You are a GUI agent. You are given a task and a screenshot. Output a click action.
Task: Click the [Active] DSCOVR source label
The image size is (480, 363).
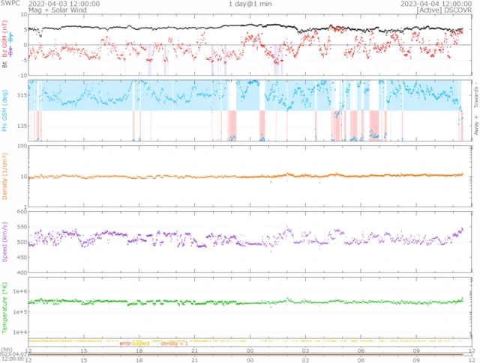(442, 10)
